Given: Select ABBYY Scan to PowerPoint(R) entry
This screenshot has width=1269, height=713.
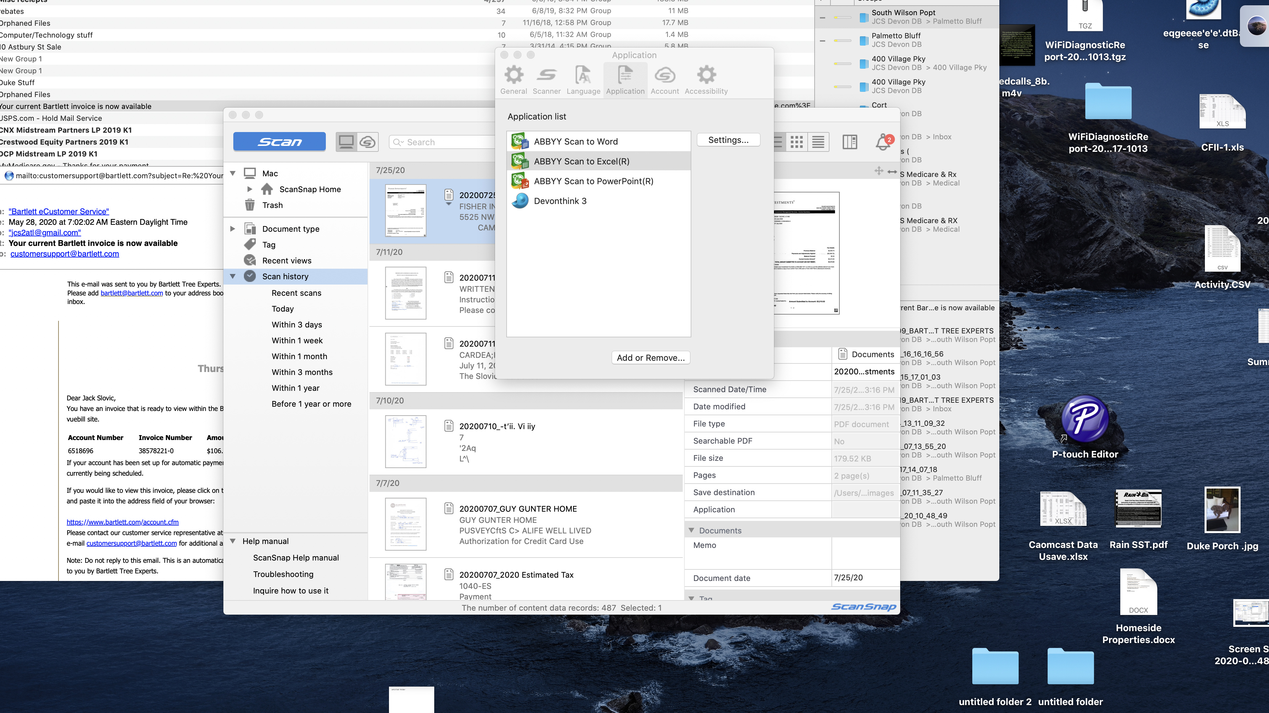Looking at the screenshot, I should [x=598, y=181].
